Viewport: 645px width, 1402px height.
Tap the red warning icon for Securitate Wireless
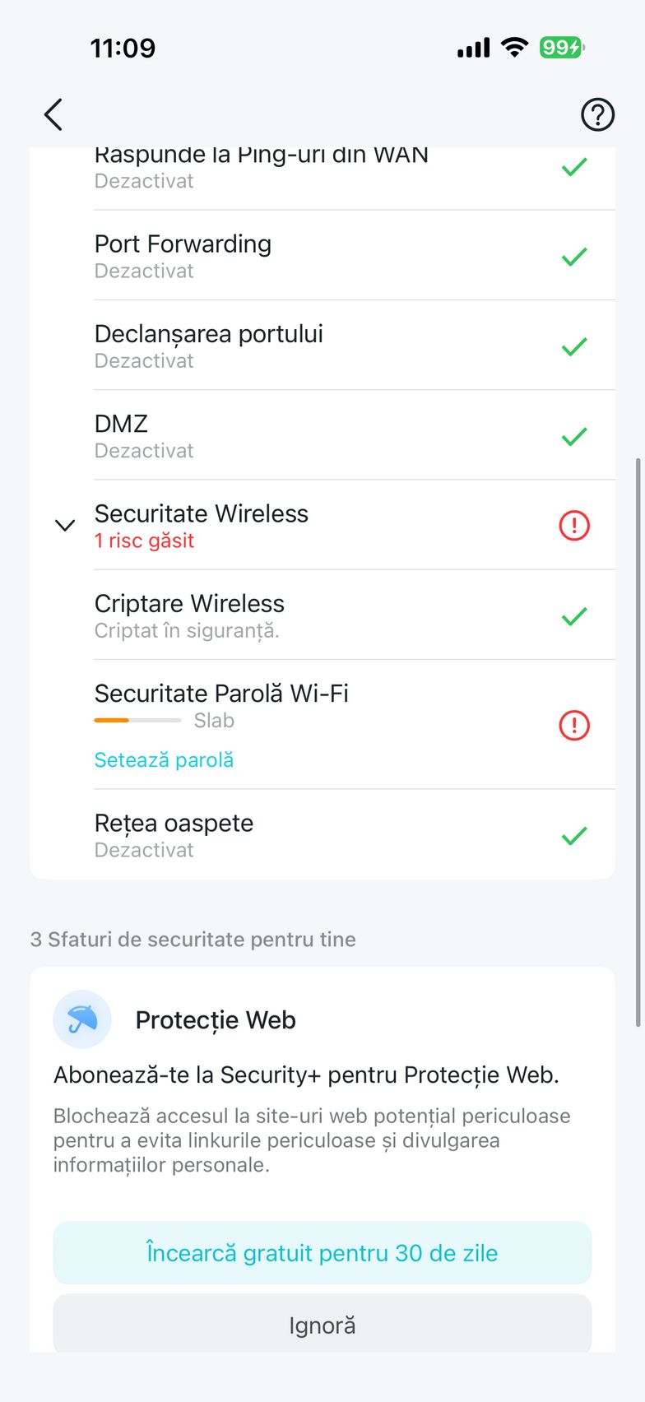[x=574, y=525]
